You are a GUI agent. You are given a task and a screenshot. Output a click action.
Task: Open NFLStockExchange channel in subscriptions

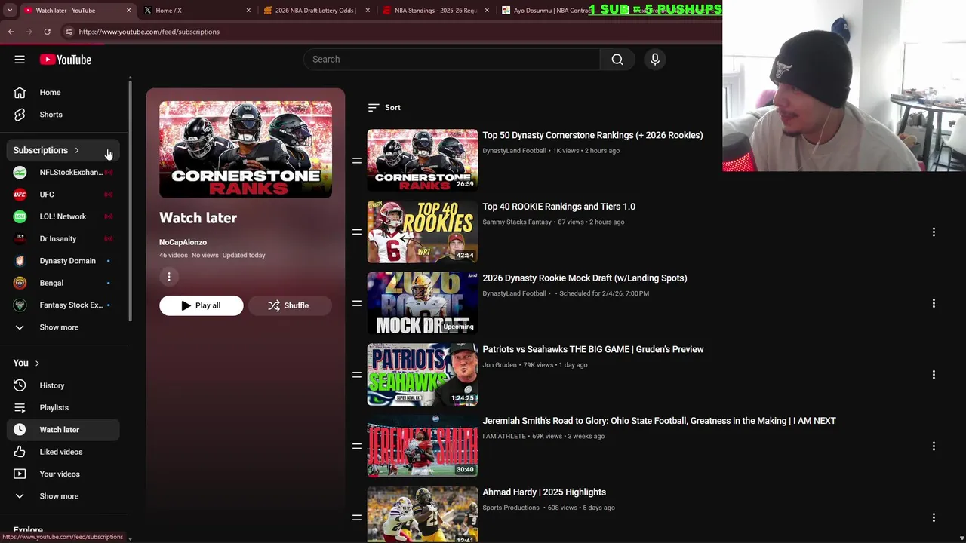click(x=63, y=173)
